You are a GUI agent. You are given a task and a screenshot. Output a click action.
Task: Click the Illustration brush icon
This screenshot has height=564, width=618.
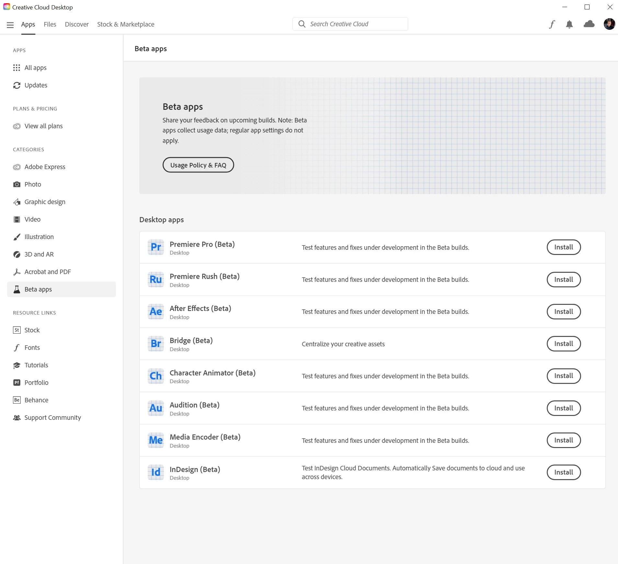17,237
